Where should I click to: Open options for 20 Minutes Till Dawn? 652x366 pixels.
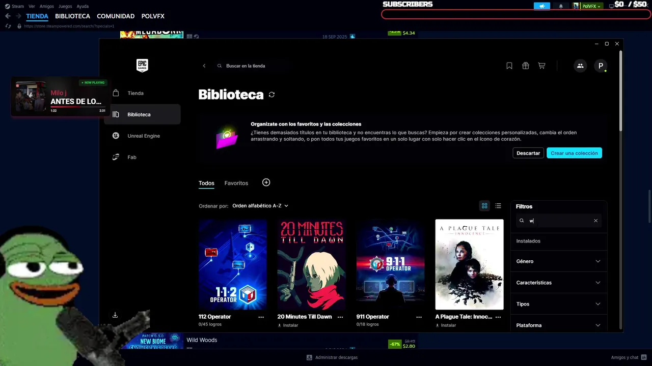click(x=340, y=317)
